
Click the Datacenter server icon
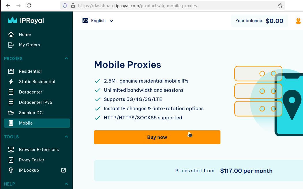coord(11,92)
